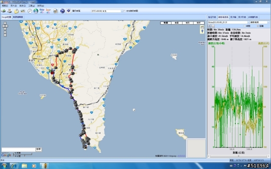Click the chart scrollbar right arrow
This screenshot has width=271, height=169.
(x=268, y=156)
